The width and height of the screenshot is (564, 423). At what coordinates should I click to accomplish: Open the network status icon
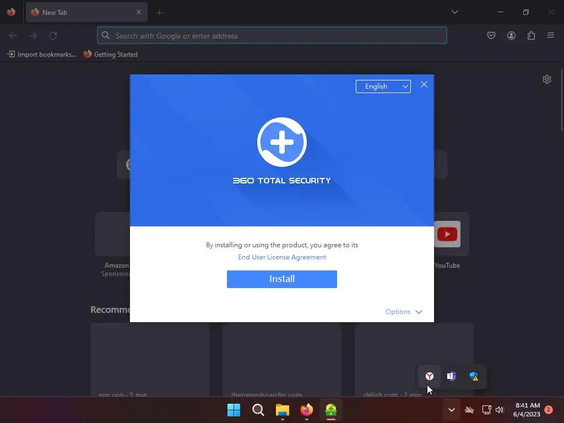coord(486,410)
